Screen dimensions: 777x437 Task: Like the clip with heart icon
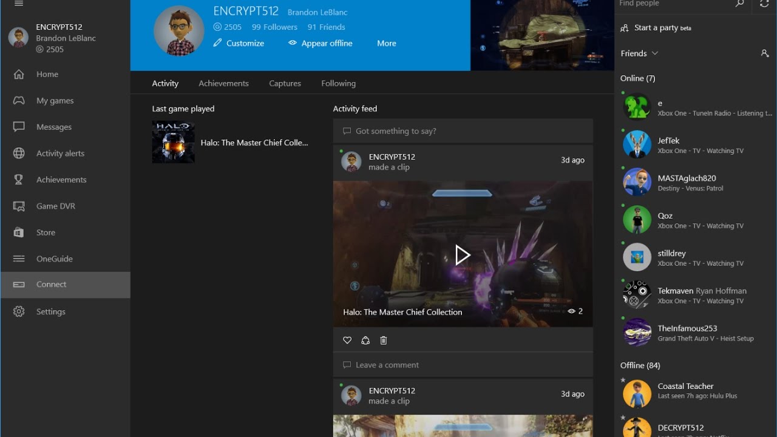coord(347,340)
